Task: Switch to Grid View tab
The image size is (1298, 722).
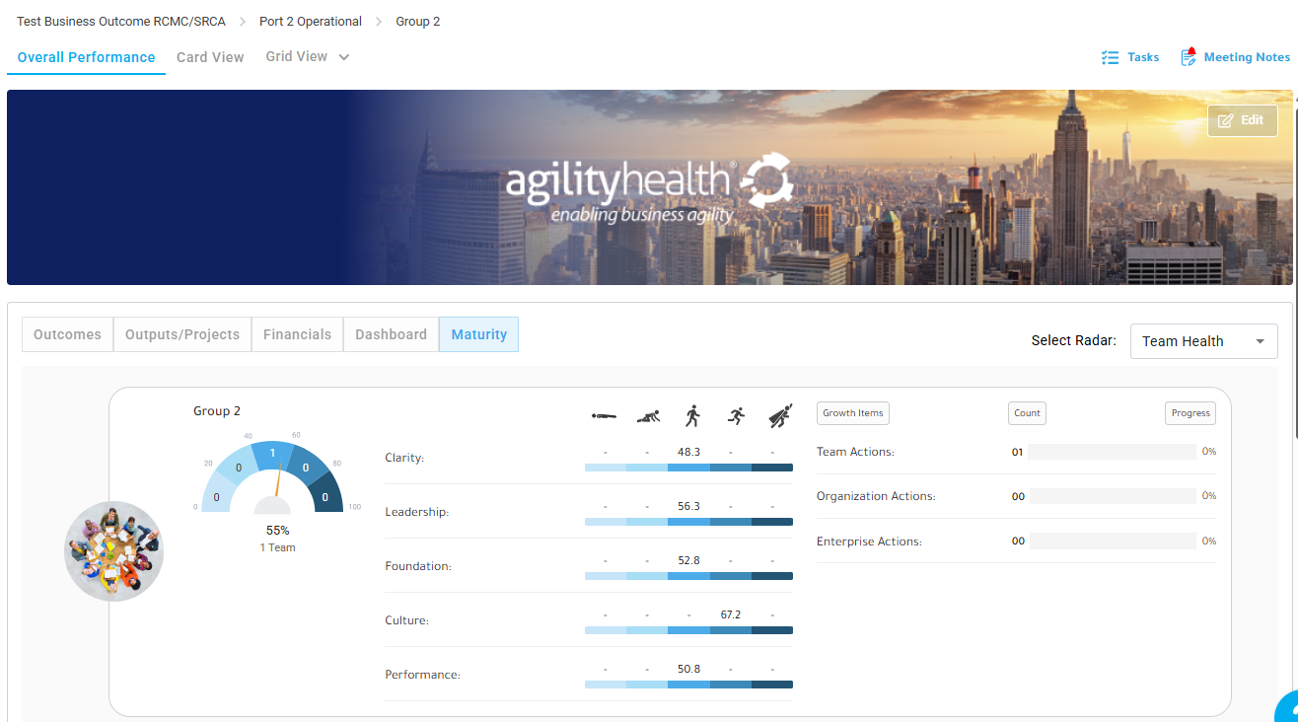Action: click(x=297, y=56)
